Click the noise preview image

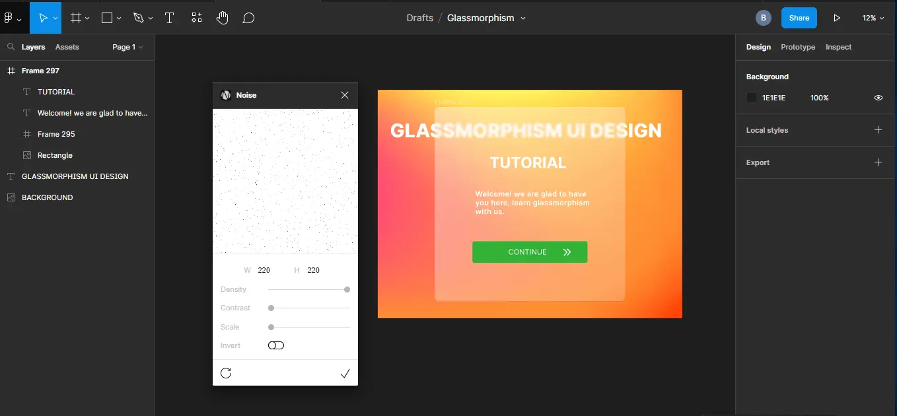(x=285, y=182)
